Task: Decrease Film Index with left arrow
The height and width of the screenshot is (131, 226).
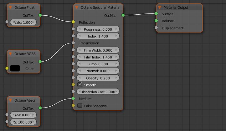Action: (80, 57)
